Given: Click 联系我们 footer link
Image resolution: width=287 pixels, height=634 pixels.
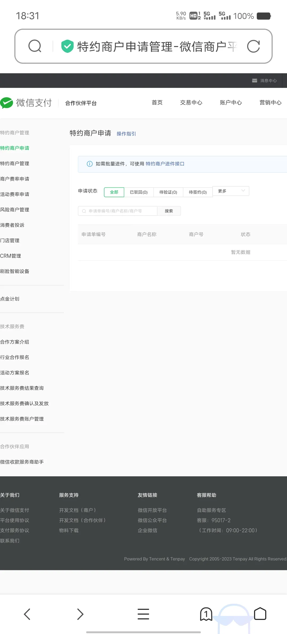Looking at the screenshot, I should click(x=10, y=541).
